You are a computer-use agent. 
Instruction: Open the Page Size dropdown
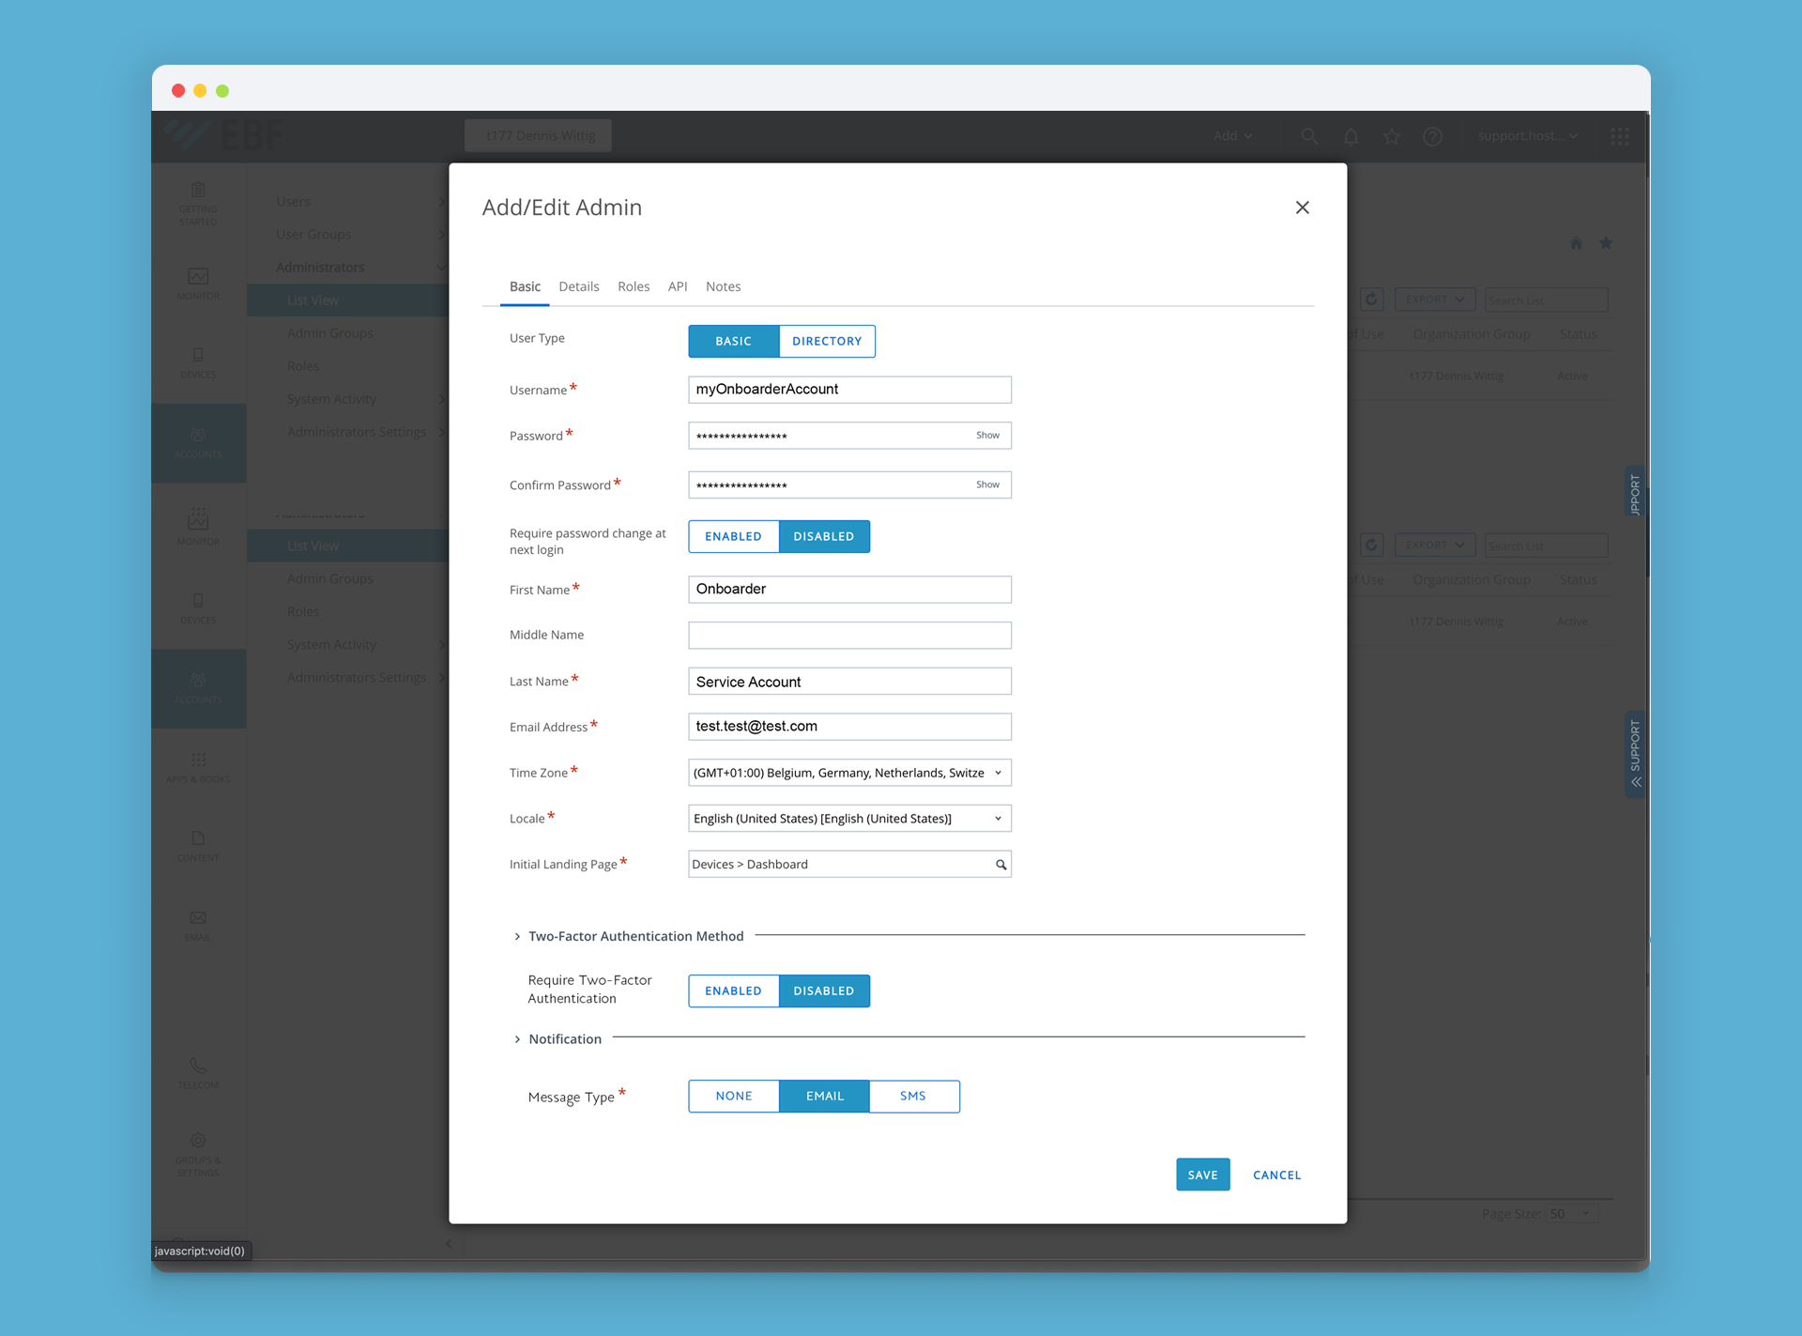[x=1570, y=1214]
